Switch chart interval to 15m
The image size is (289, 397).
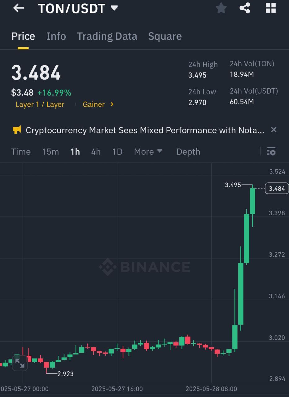(50, 152)
